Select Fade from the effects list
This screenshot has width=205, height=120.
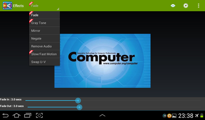(44, 15)
